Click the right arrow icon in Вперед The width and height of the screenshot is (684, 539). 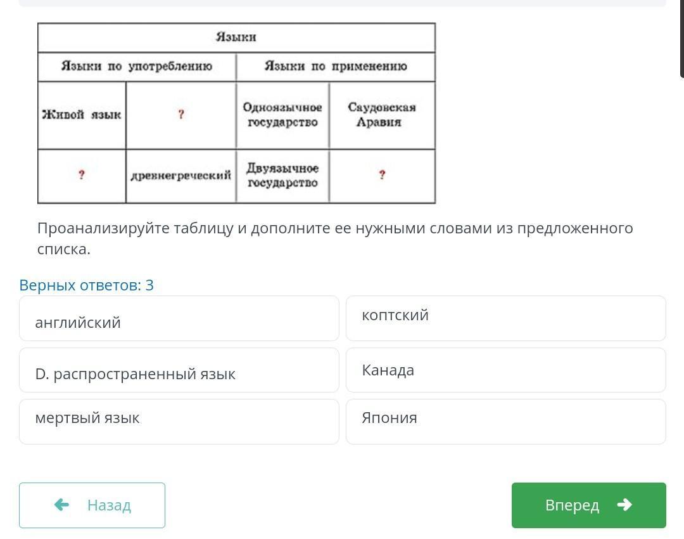pos(624,505)
